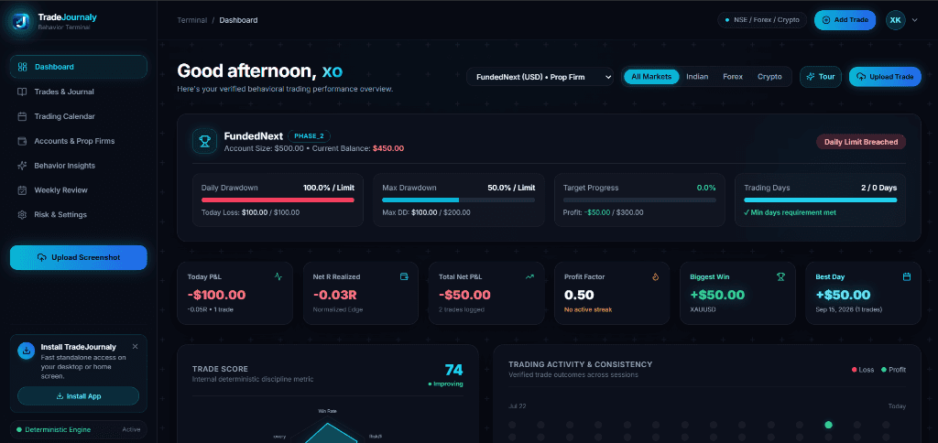Click the -0.03R value
Viewport: 938px width, 443px height.
tap(335, 295)
